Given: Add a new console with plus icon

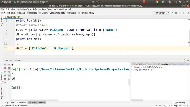Looking at the screenshot, I should tap(5, 83).
